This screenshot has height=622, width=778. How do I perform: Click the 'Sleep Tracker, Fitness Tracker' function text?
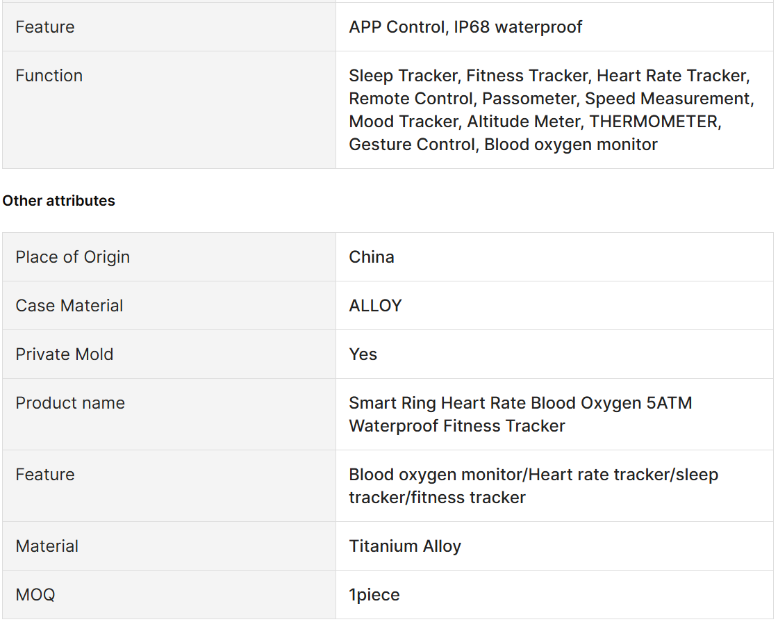(x=470, y=76)
